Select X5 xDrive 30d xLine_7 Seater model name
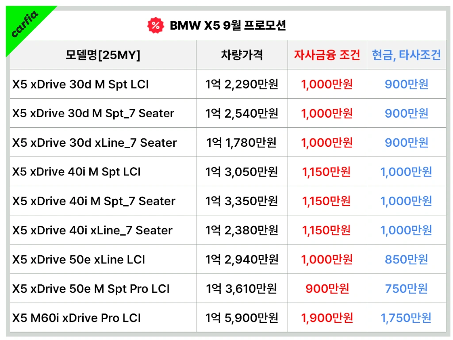 [x=94, y=142]
